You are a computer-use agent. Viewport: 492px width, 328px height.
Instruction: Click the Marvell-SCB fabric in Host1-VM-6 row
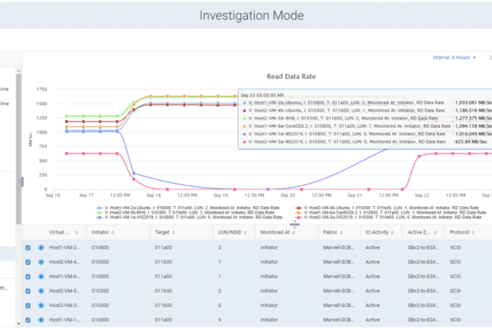339,277
